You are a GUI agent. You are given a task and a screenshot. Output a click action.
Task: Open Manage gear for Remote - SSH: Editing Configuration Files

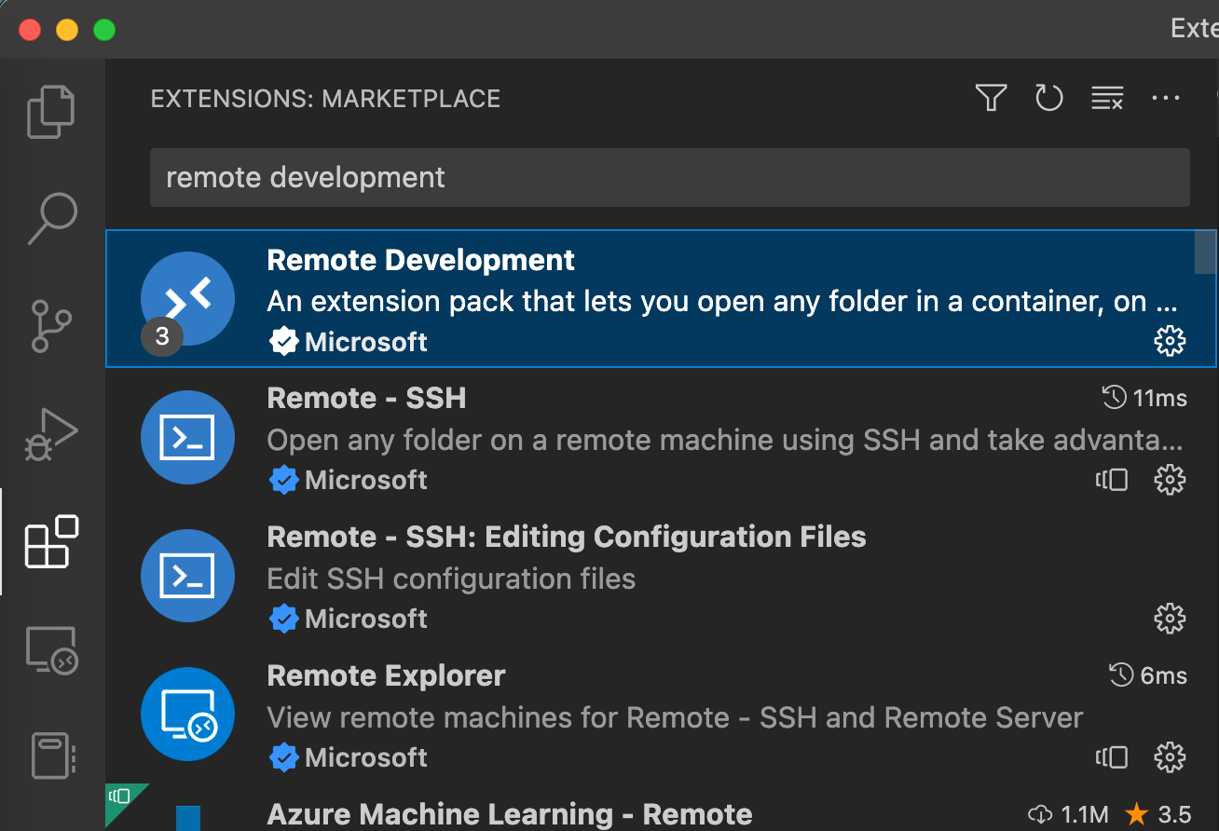[x=1170, y=619]
